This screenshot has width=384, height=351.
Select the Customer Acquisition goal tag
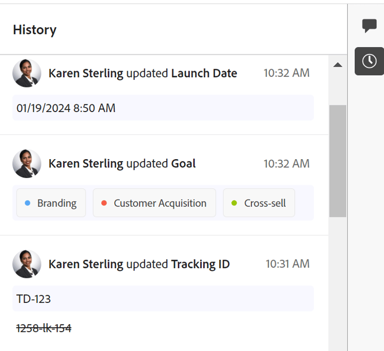tap(154, 203)
